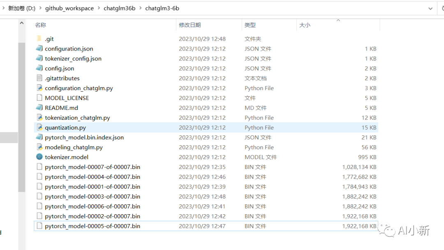Viewport: 444px width, 250px height.
Task: Click icon of pytorch_model-00003-of-00007.bin
Action: pyautogui.click(x=39, y=196)
